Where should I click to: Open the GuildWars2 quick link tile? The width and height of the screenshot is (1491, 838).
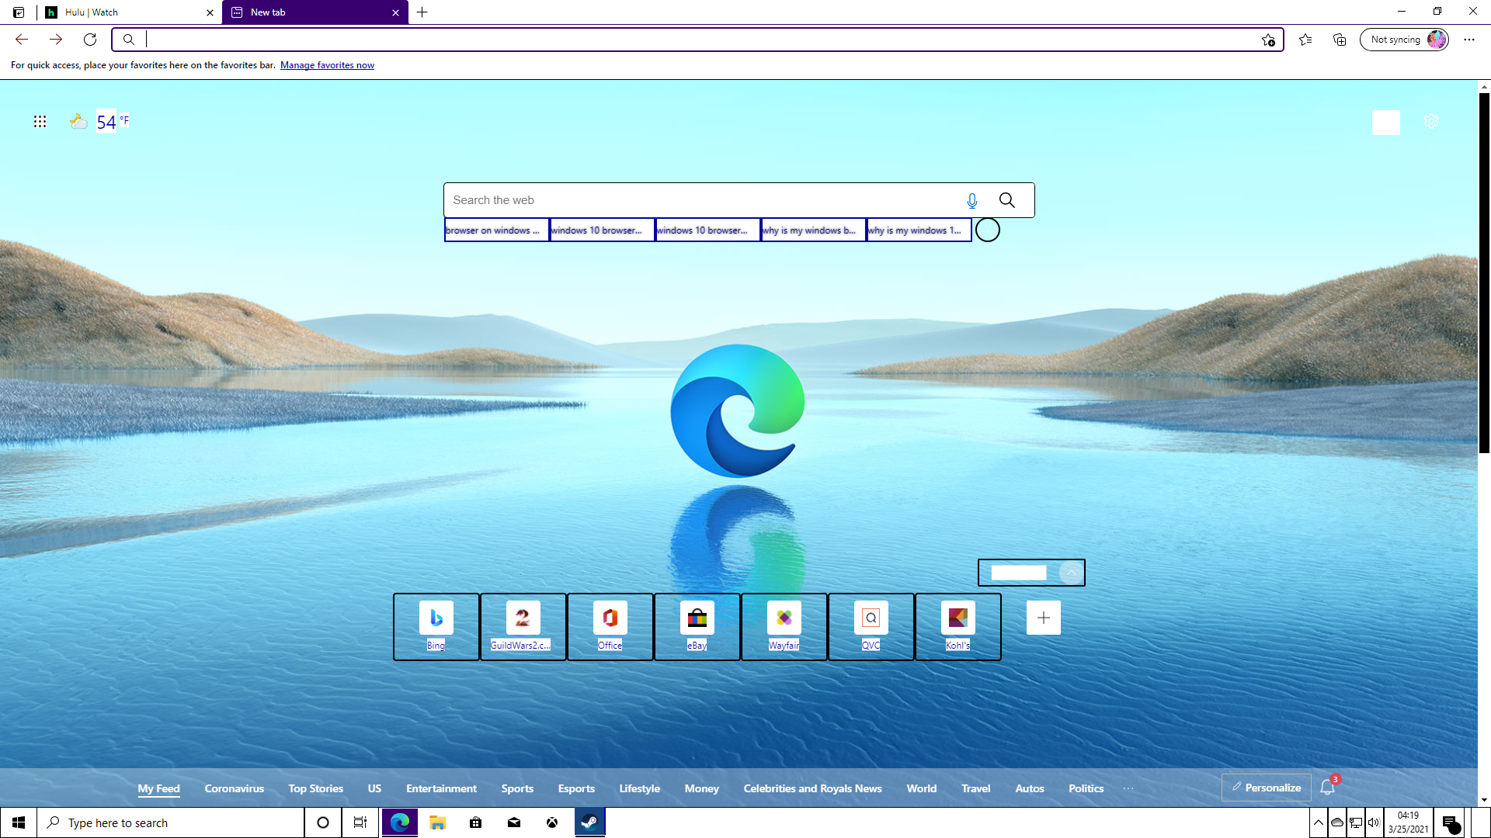(523, 627)
